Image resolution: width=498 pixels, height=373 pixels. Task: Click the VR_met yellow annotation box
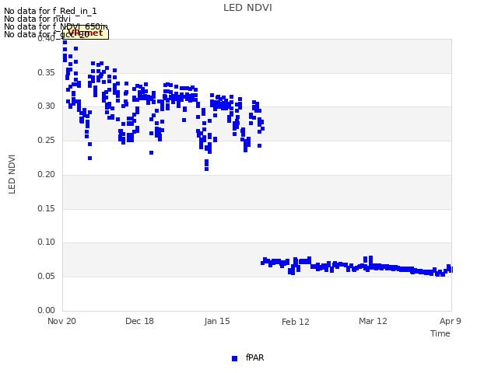[x=86, y=33]
